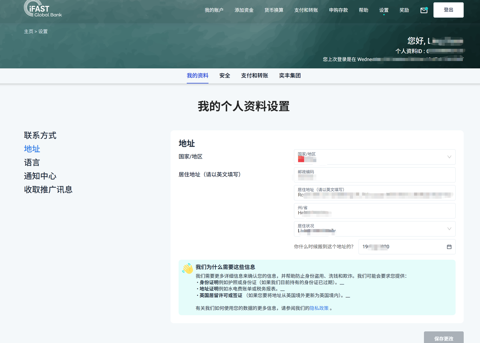Click the 保存更改 button
Image resolution: width=480 pixels, height=343 pixels.
click(x=444, y=337)
